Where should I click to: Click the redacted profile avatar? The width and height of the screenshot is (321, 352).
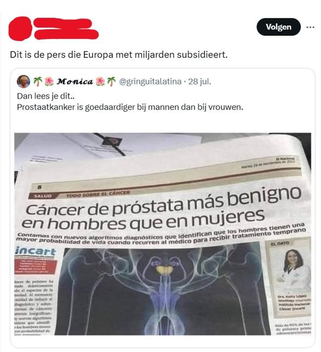(19, 29)
